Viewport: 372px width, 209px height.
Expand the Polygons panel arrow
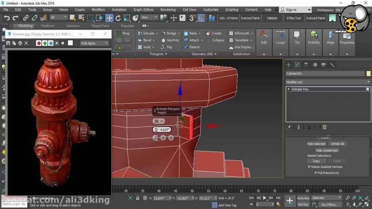pyautogui.click(x=166, y=54)
